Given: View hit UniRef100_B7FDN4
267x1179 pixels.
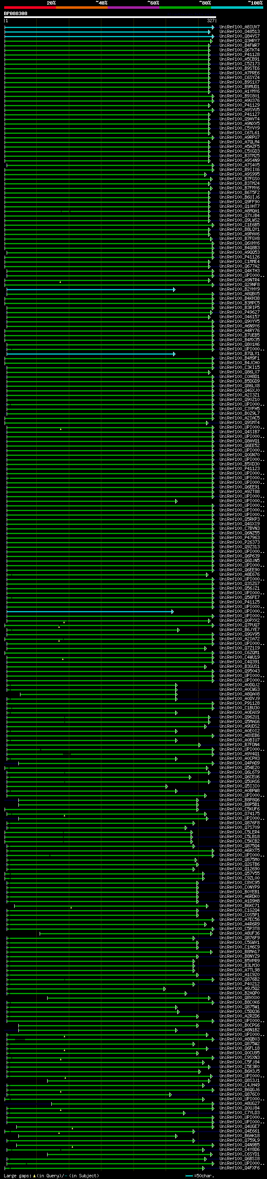Looking at the screenshot, I should click(239, 744).
